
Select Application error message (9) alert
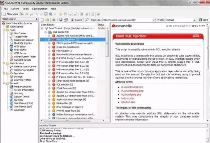point(71,100)
